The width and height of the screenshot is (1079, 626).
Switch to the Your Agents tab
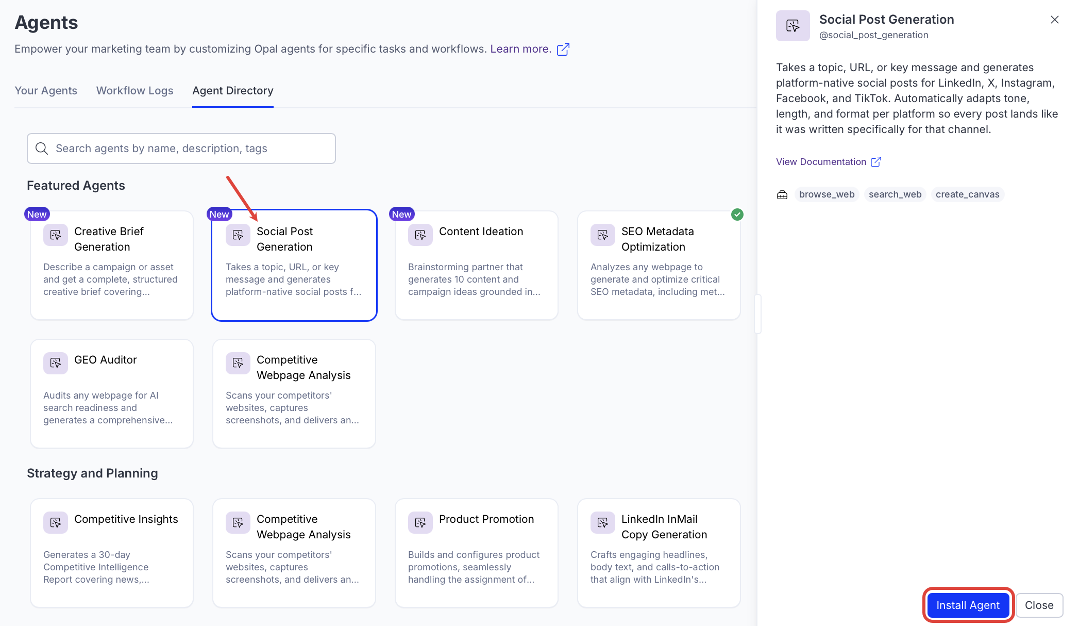[x=46, y=91]
